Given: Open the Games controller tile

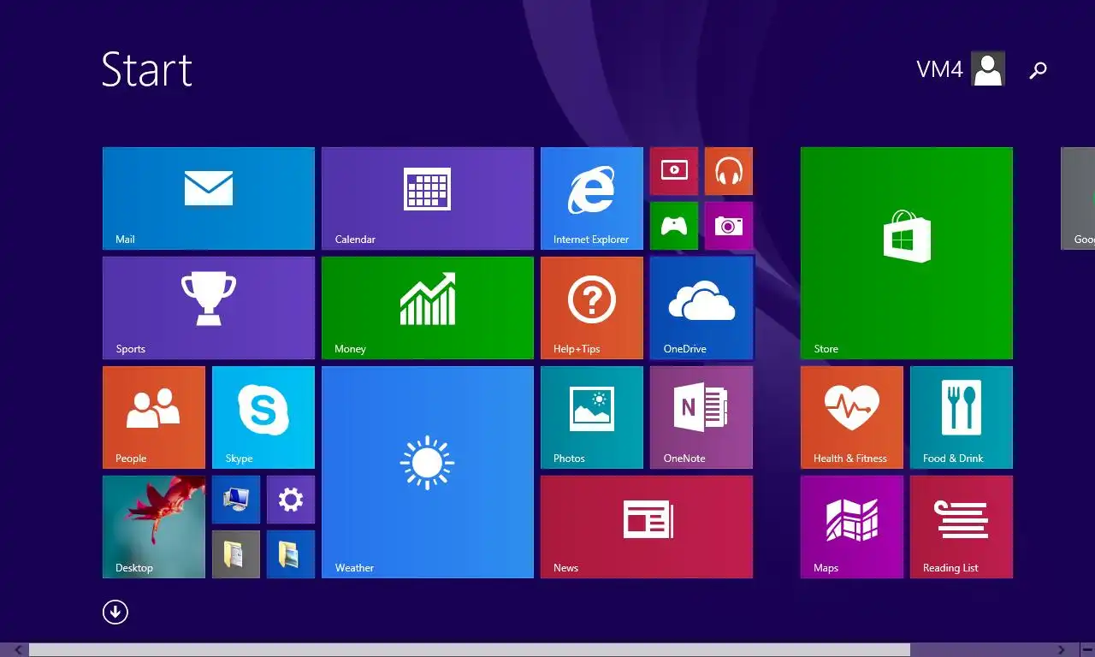Looking at the screenshot, I should 674,226.
